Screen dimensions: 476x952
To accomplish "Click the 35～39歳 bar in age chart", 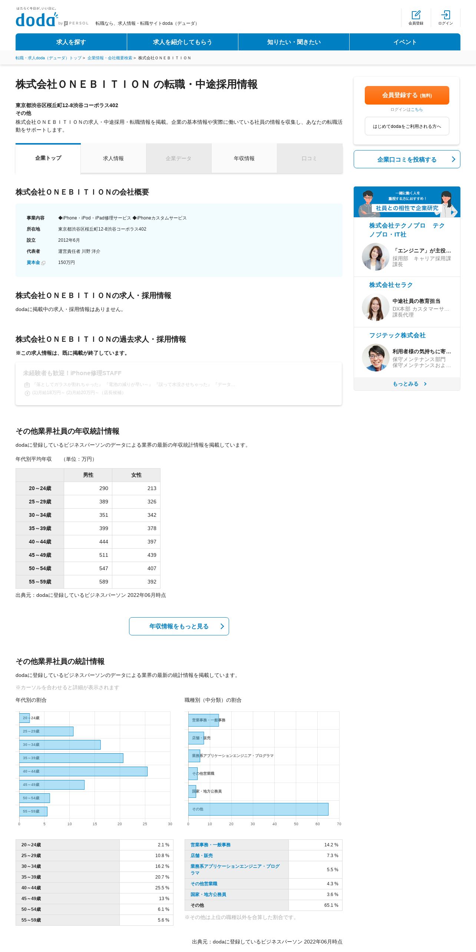I will tap(71, 758).
